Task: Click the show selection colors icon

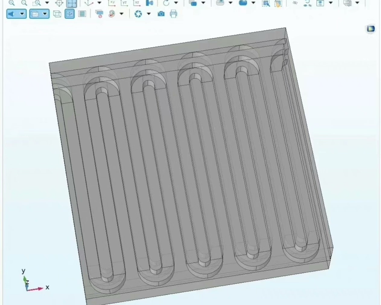Action: click(99, 14)
